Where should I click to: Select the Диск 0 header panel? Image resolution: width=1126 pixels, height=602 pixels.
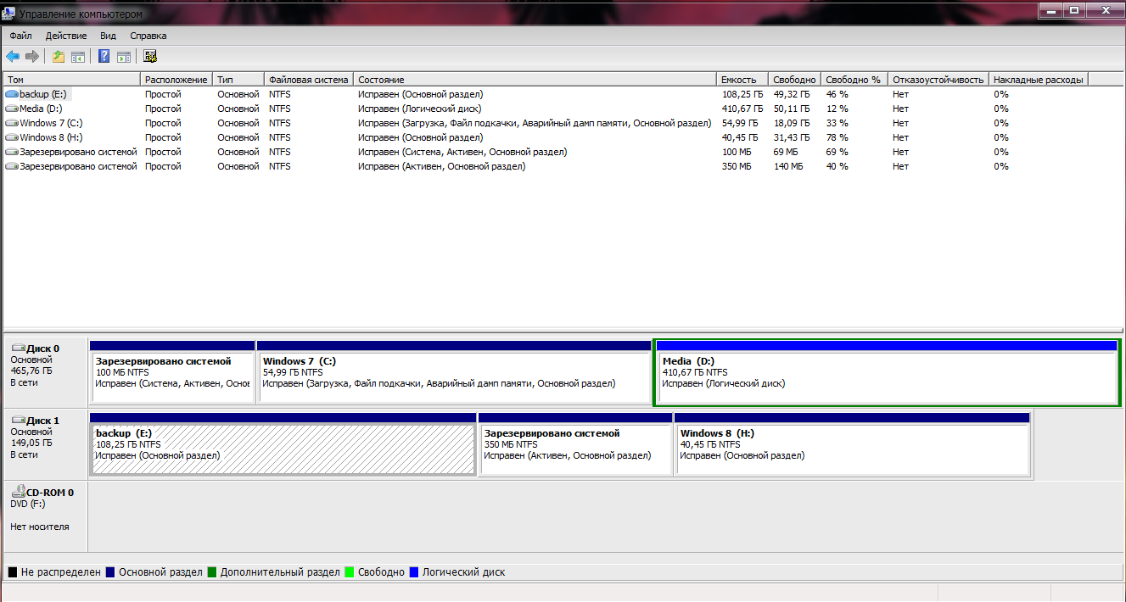tap(45, 372)
